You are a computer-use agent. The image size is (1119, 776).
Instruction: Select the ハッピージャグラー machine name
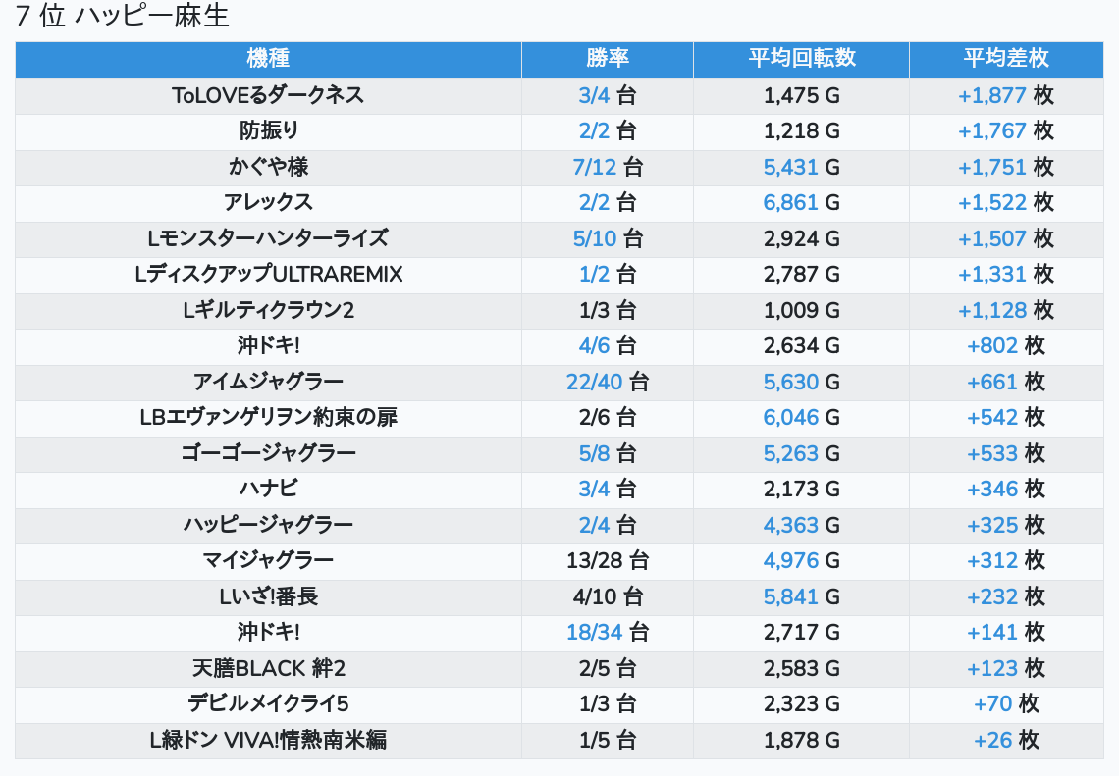click(268, 525)
